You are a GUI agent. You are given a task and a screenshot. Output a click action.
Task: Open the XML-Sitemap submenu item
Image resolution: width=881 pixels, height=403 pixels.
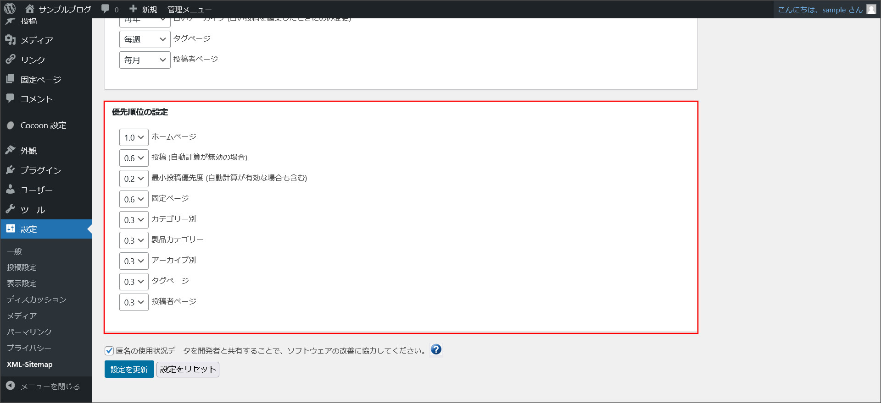click(x=30, y=364)
